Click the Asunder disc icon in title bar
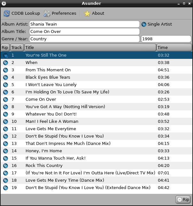193x206 pixels. [x=4, y=3]
